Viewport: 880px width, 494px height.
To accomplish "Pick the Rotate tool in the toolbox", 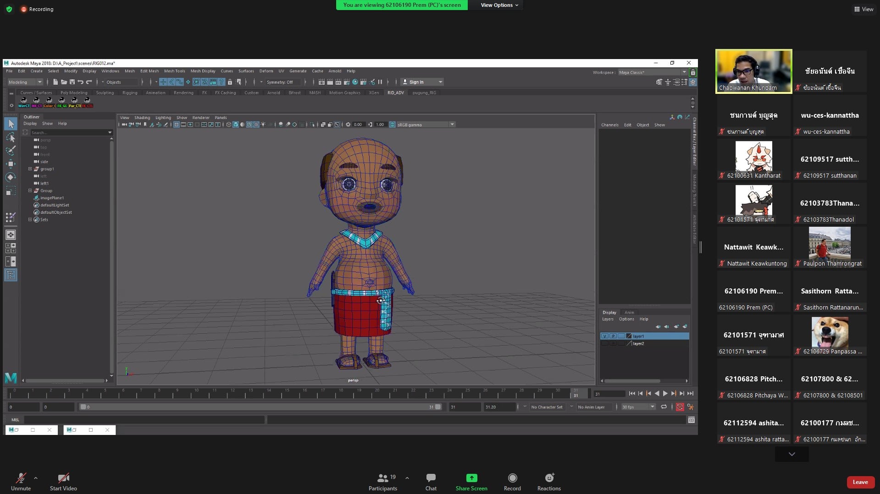I will [x=11, y=177].
